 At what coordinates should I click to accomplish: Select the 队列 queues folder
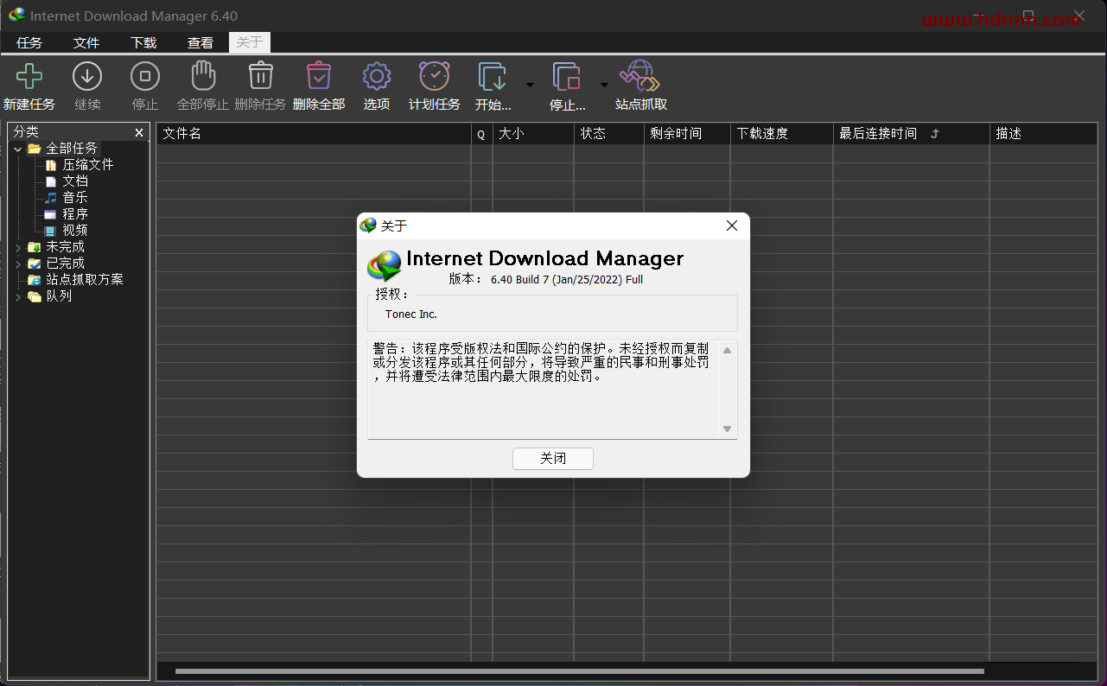point(58,295)
